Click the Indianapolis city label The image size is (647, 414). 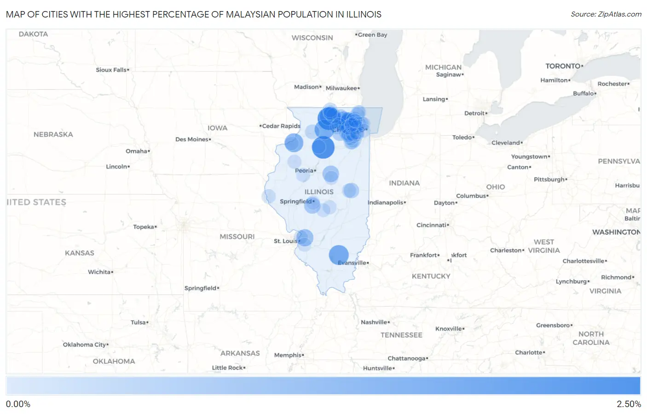[x=387, y=202]
